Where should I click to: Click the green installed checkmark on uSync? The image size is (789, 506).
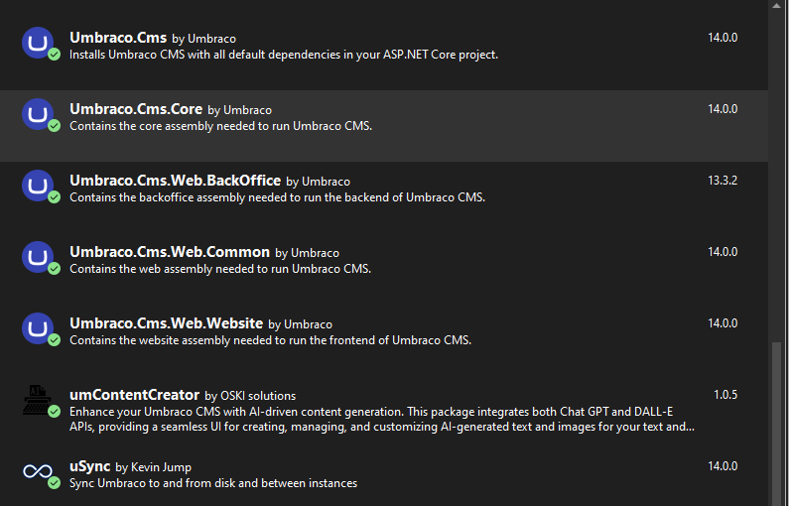(x=55, y=482)
